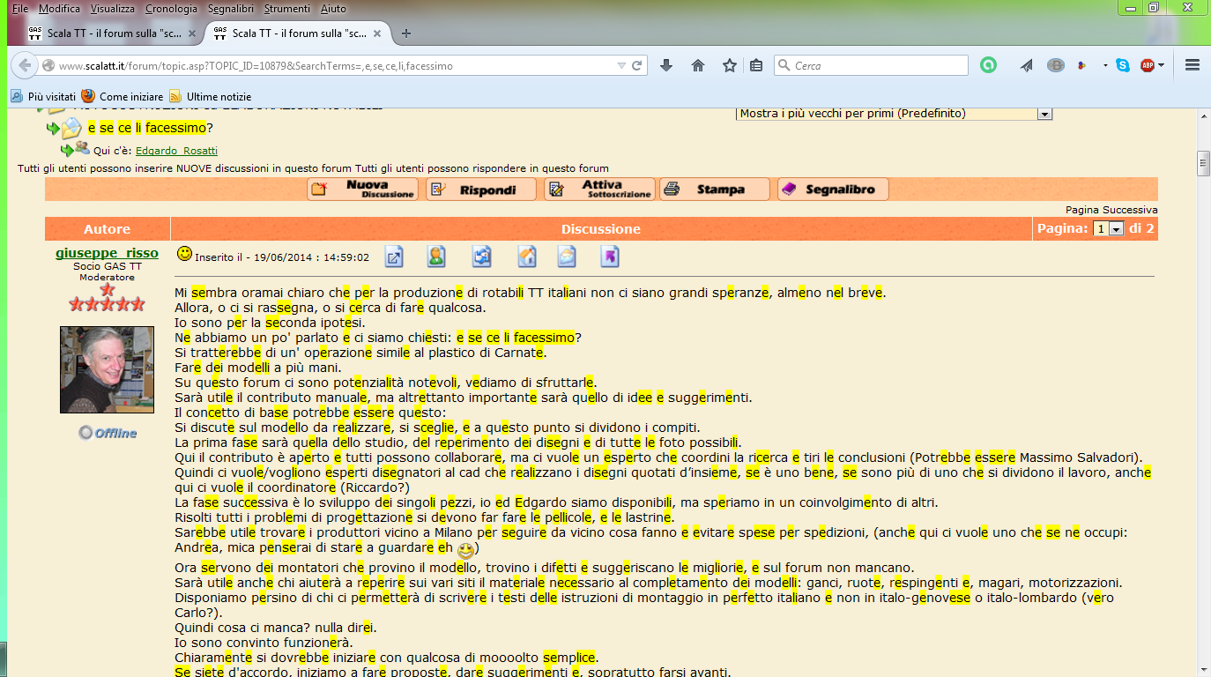Click the Stampa button
Viewport: 1211px width, 677px height.
click(x=715, y=190)
